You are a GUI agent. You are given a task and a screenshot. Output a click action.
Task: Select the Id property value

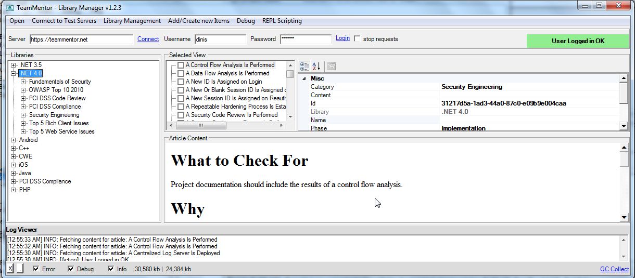coord(504,103)
